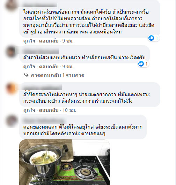The image size is (176, 185).
Task: Open the 9 ชม. timestamp of the resin comment
Action: tap(68, 67)
